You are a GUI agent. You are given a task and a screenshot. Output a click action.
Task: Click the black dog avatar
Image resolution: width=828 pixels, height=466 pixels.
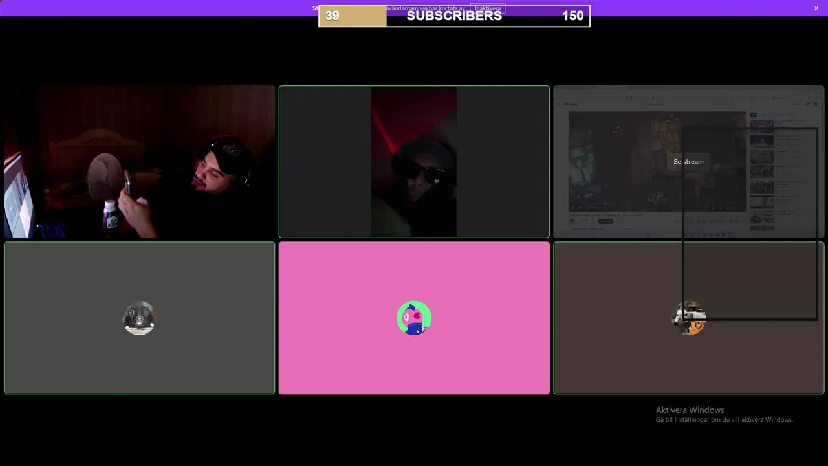pos(139,318)
